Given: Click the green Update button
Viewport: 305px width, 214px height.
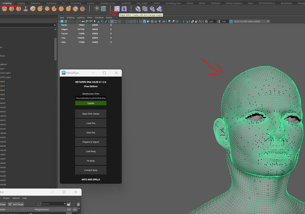Looking at the screenshot, I should tap(90, 103).
